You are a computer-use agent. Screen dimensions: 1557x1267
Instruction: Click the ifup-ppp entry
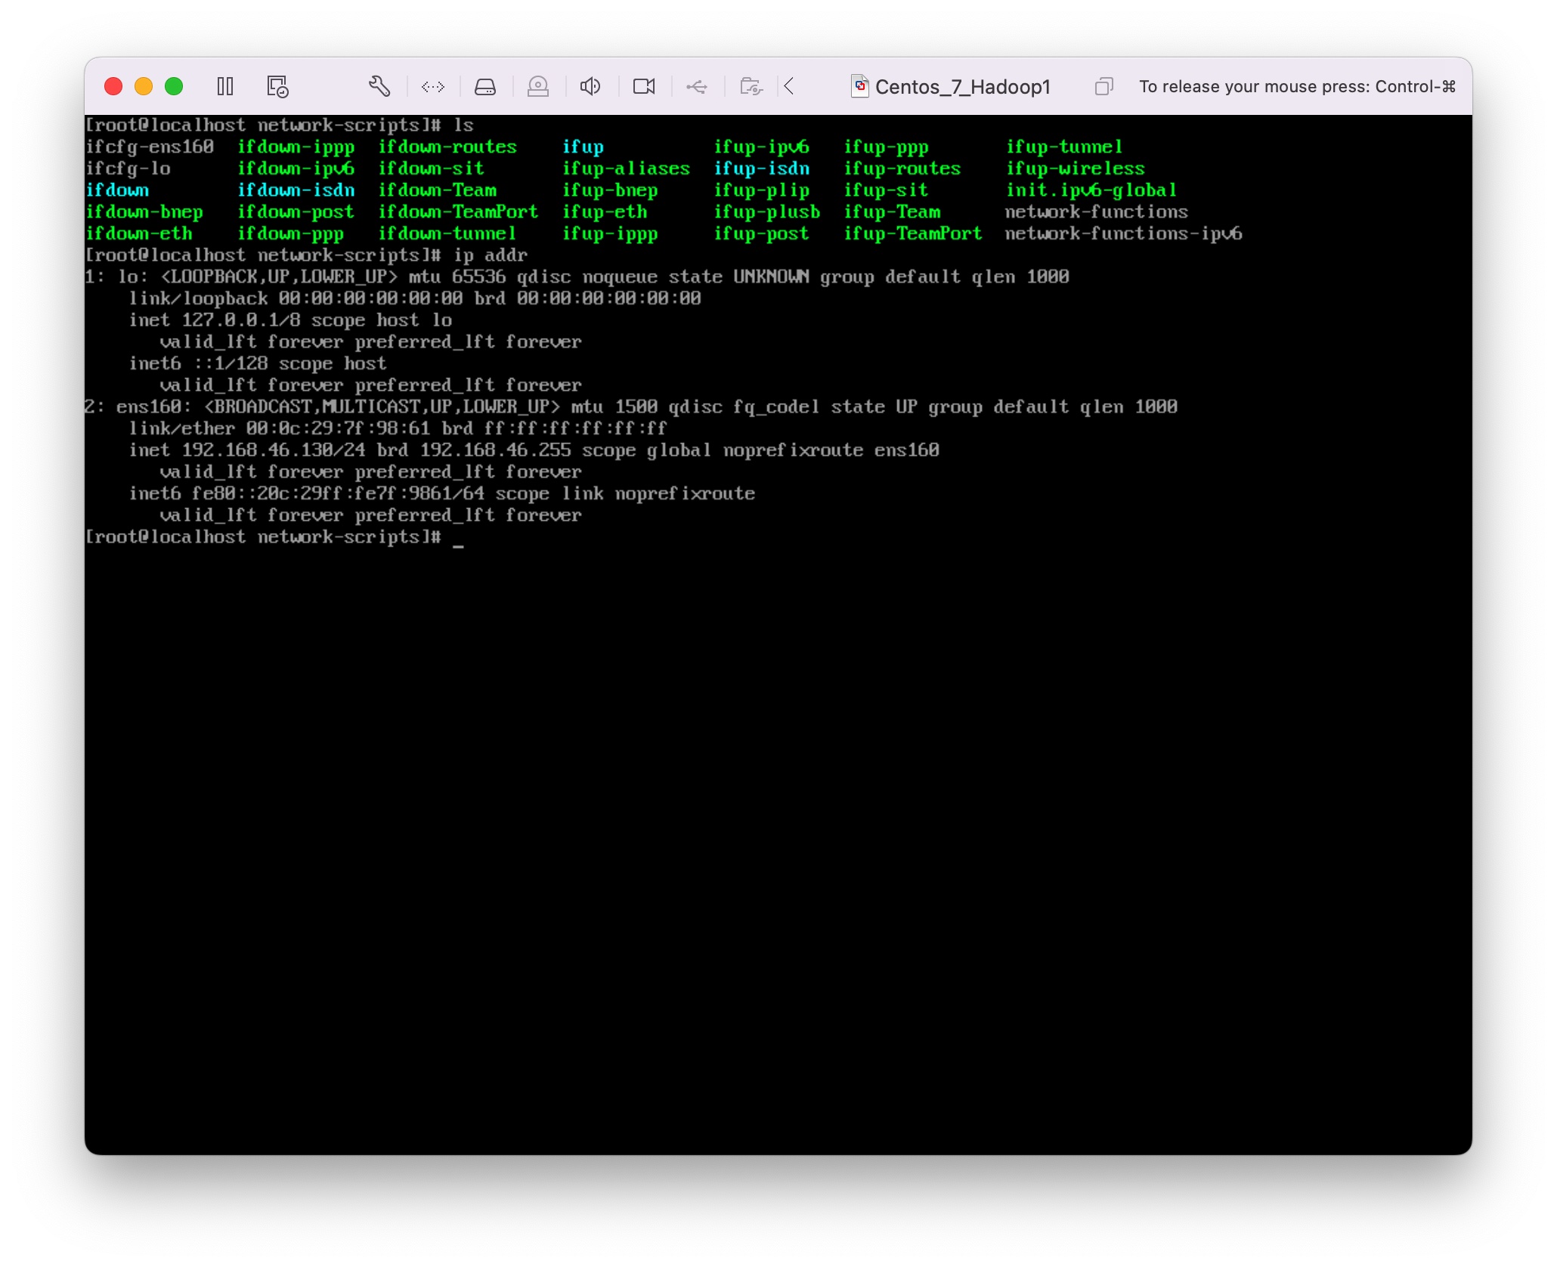point(886,147)
